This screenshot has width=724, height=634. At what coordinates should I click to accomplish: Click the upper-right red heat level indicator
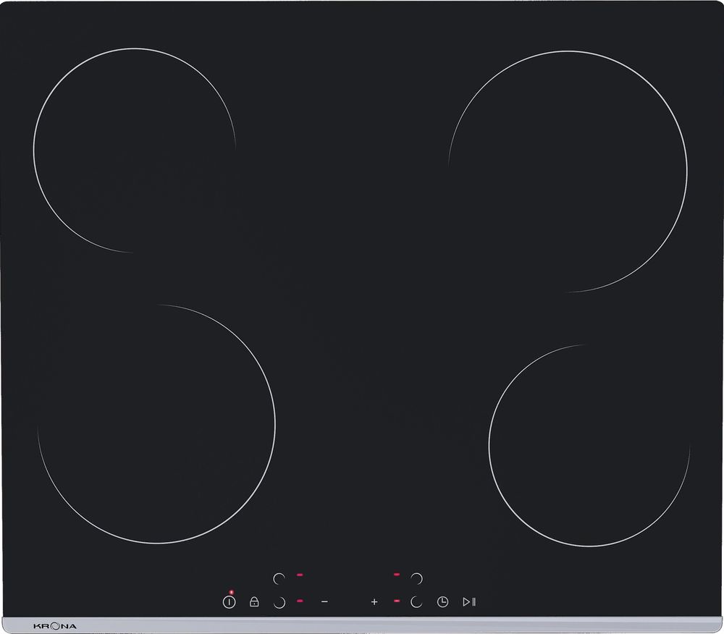pyautogui.click(x=397, y=575)
